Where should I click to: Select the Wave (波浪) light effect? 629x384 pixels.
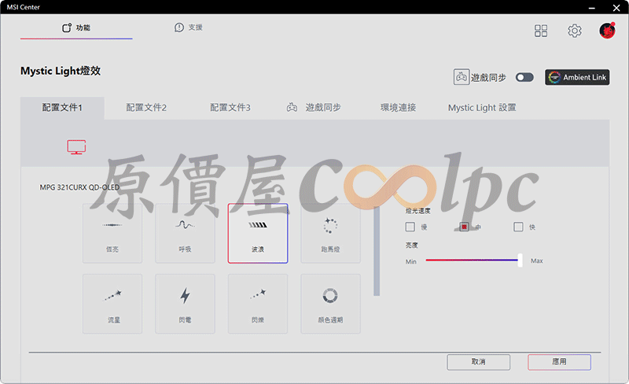tap(258, 234)
